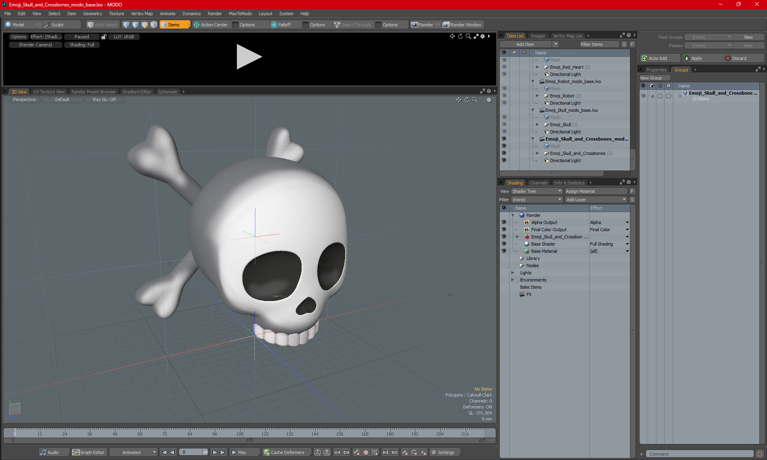Toggle visibility of Base Shader layer

[x=504, y=244]
